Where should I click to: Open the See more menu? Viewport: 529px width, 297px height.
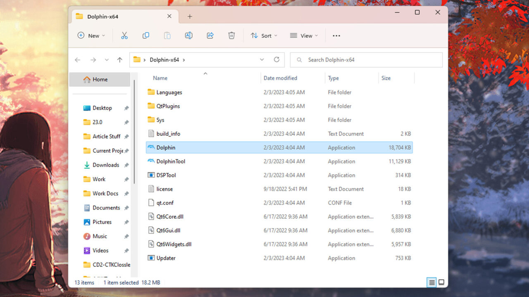[336, 35]
